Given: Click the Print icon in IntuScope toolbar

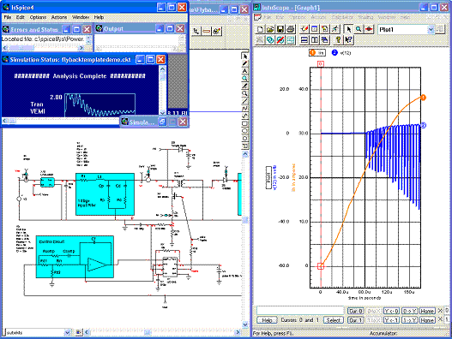Looking at the screenshot, I should 291,29.
